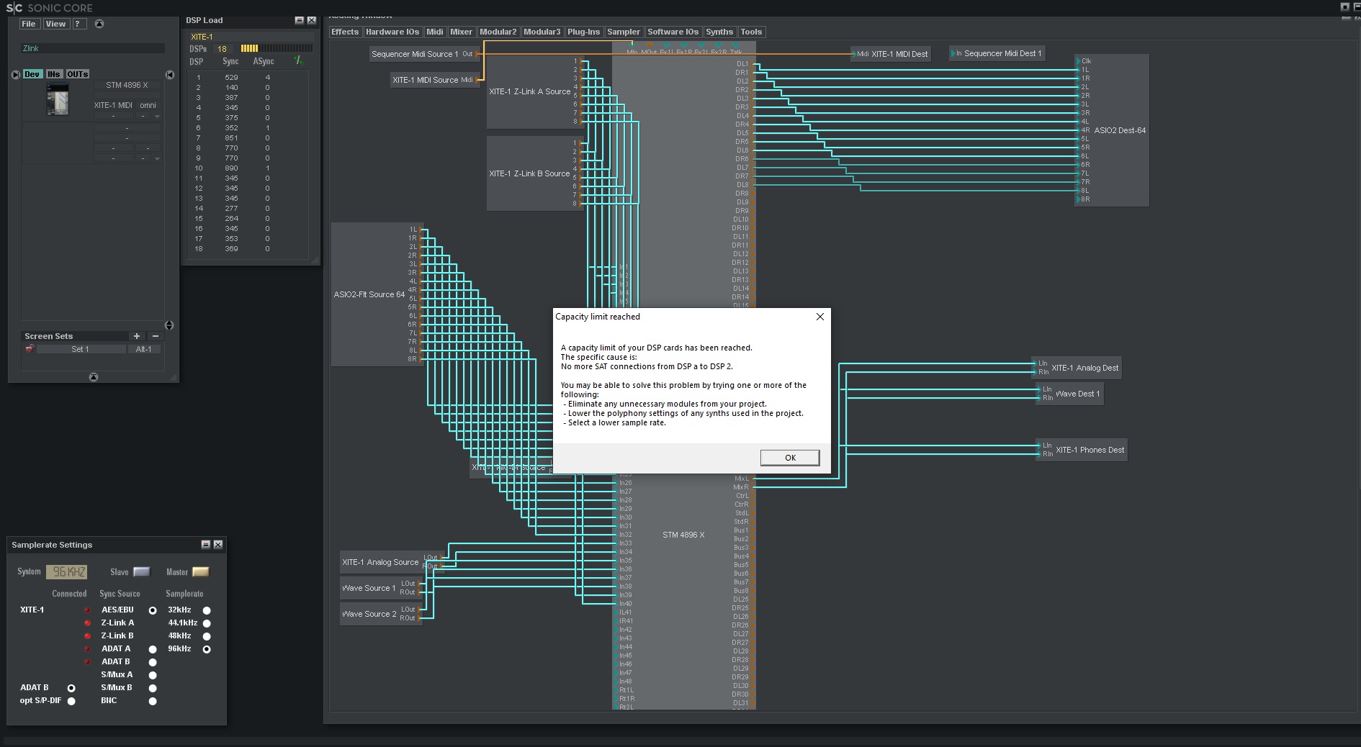Click the Slave mode button

(141, 572)
